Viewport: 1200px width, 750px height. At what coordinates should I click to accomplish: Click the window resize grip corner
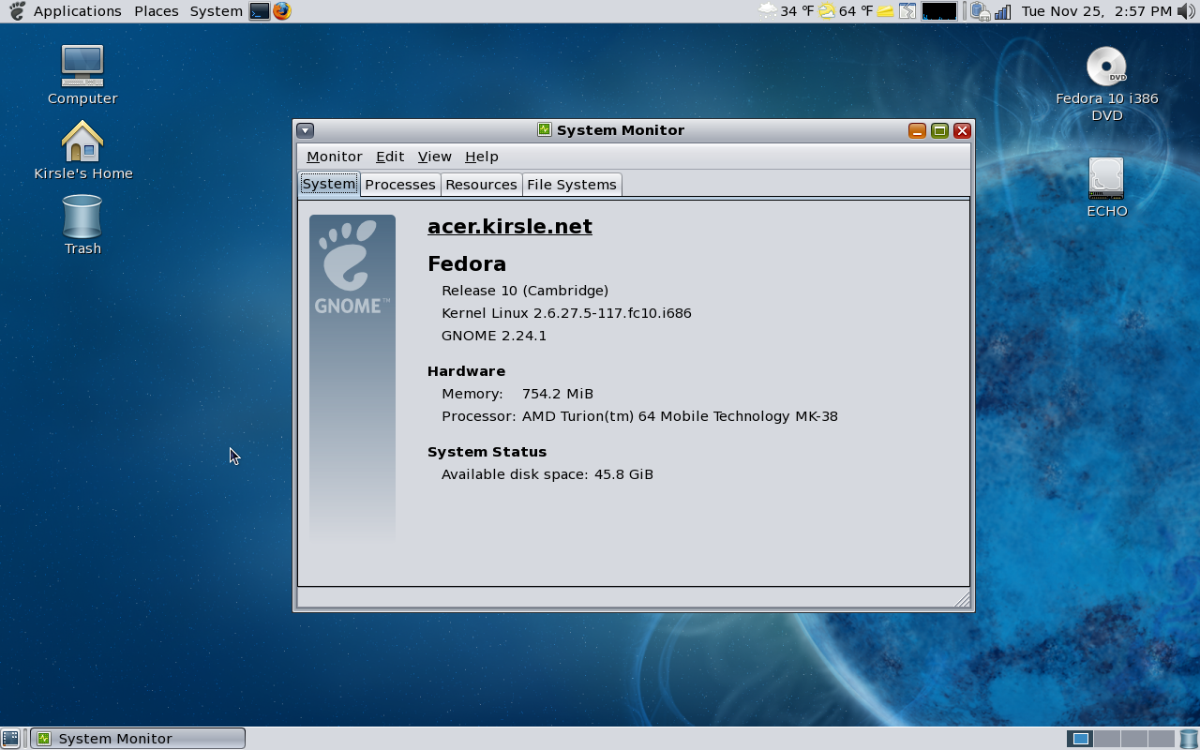tap(962, 599)
